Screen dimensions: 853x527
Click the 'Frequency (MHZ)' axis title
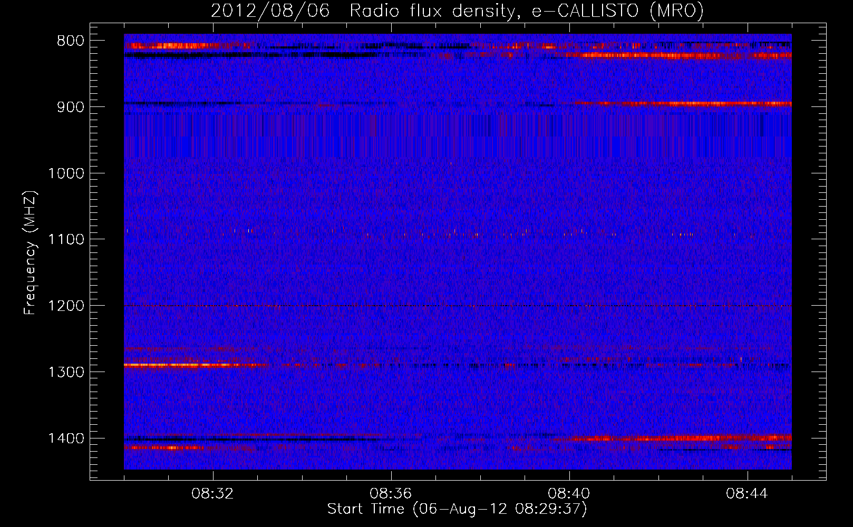point(31,252)
